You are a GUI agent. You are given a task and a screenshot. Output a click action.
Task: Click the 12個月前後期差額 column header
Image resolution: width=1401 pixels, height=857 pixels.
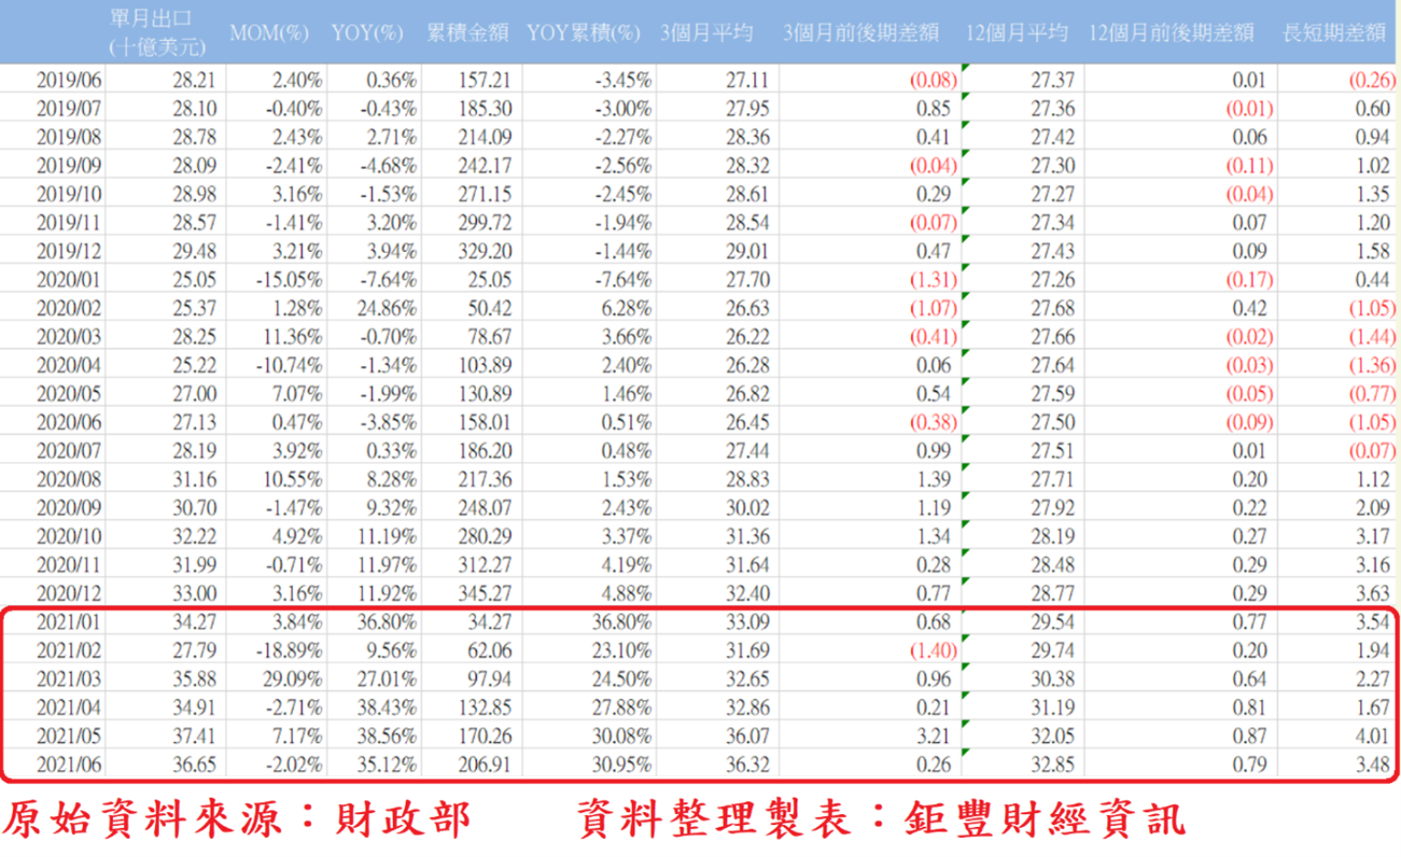[1171, 33]
